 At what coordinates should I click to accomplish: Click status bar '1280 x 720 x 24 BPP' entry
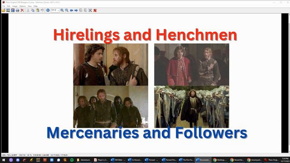tap(9, 155)
